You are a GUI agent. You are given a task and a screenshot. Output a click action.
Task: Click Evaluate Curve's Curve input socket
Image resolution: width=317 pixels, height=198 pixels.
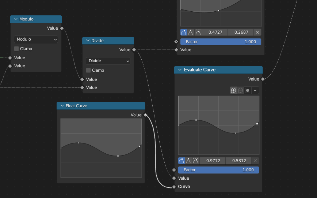click(174, 187)
